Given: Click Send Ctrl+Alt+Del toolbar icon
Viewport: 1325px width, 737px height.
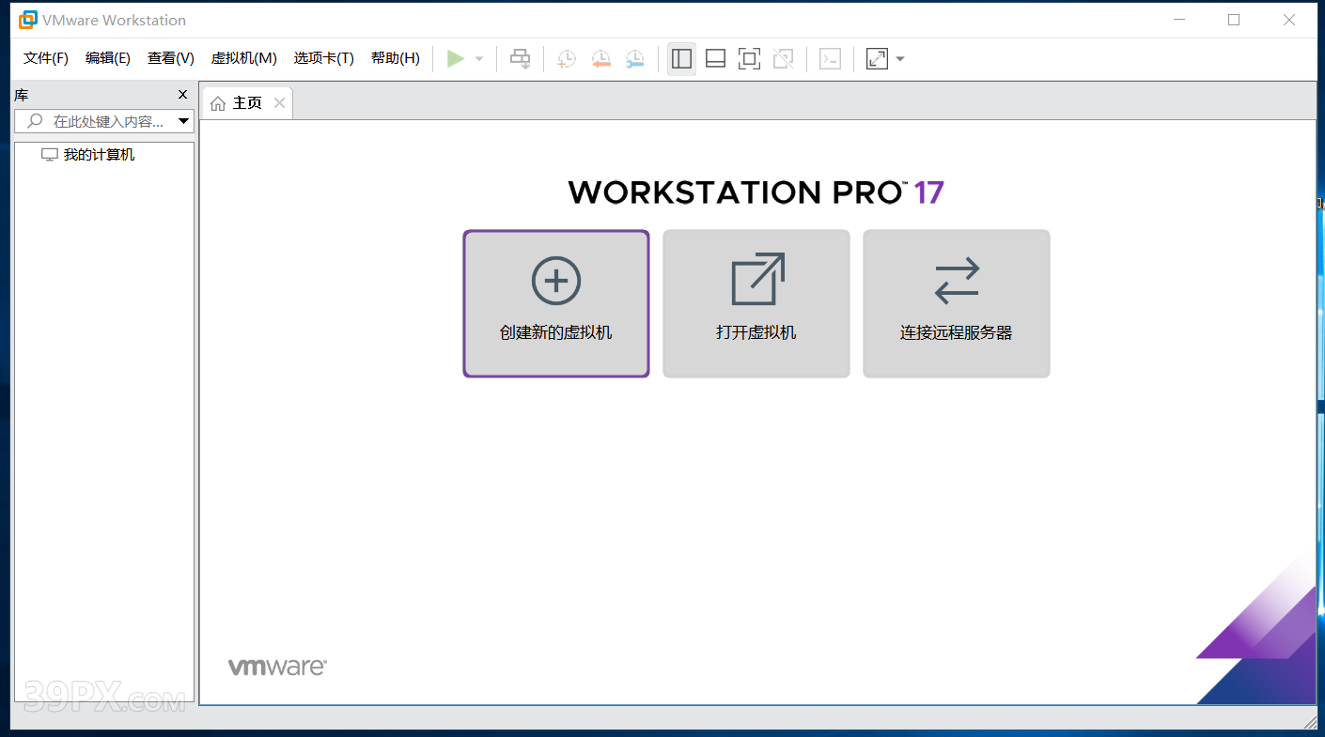Looking at the screenshot, I should (x=520, y=58).
